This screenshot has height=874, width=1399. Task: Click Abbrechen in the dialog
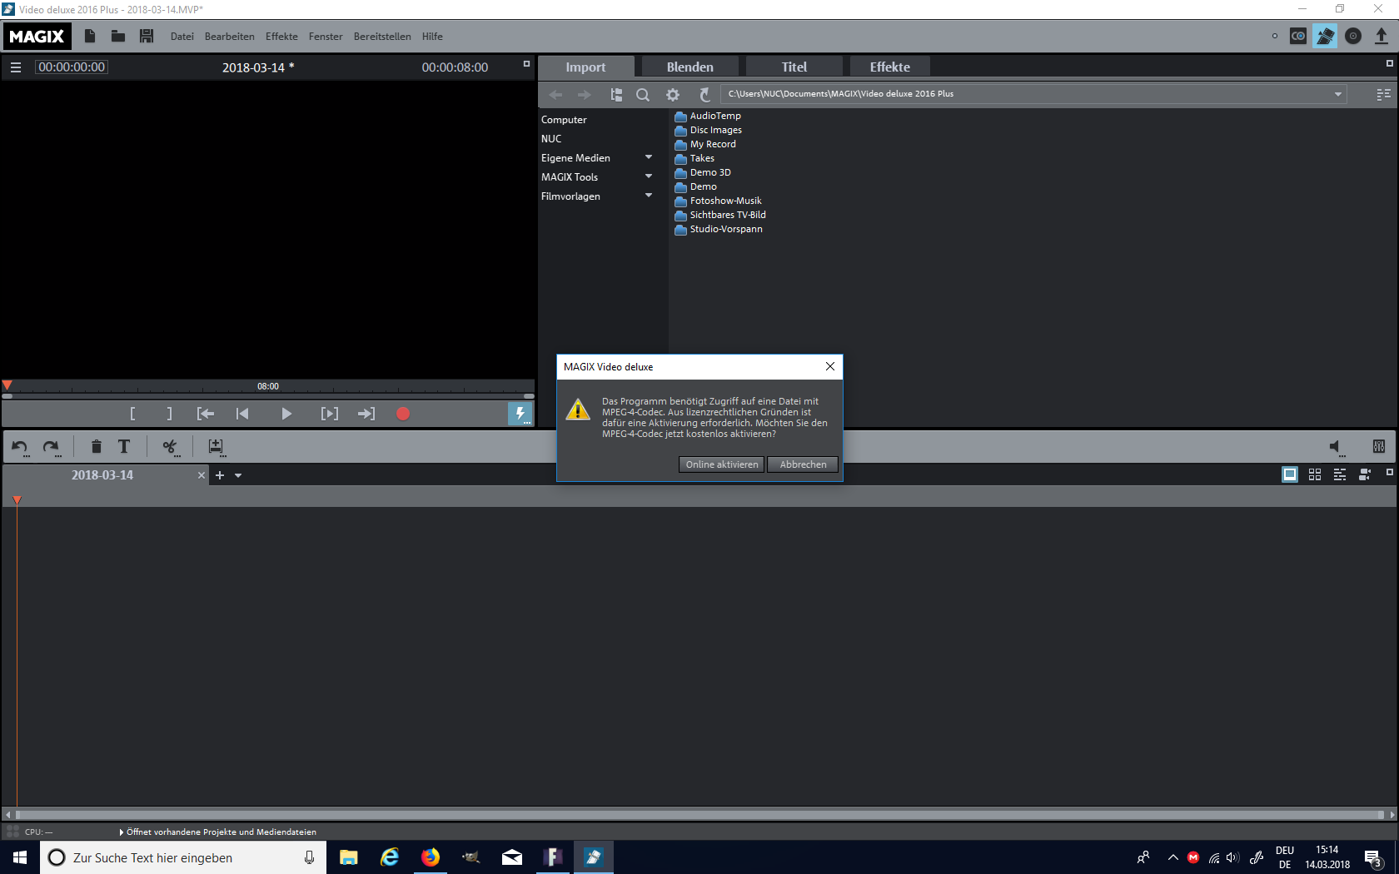coord(803,464)
